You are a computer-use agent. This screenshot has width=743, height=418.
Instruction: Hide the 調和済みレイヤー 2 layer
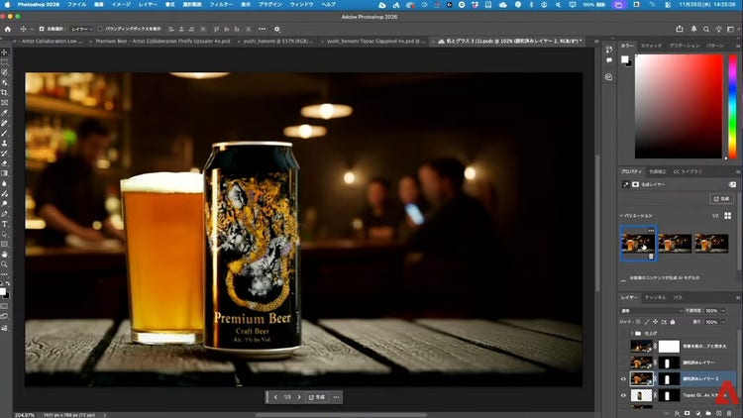tap(624, 377)
